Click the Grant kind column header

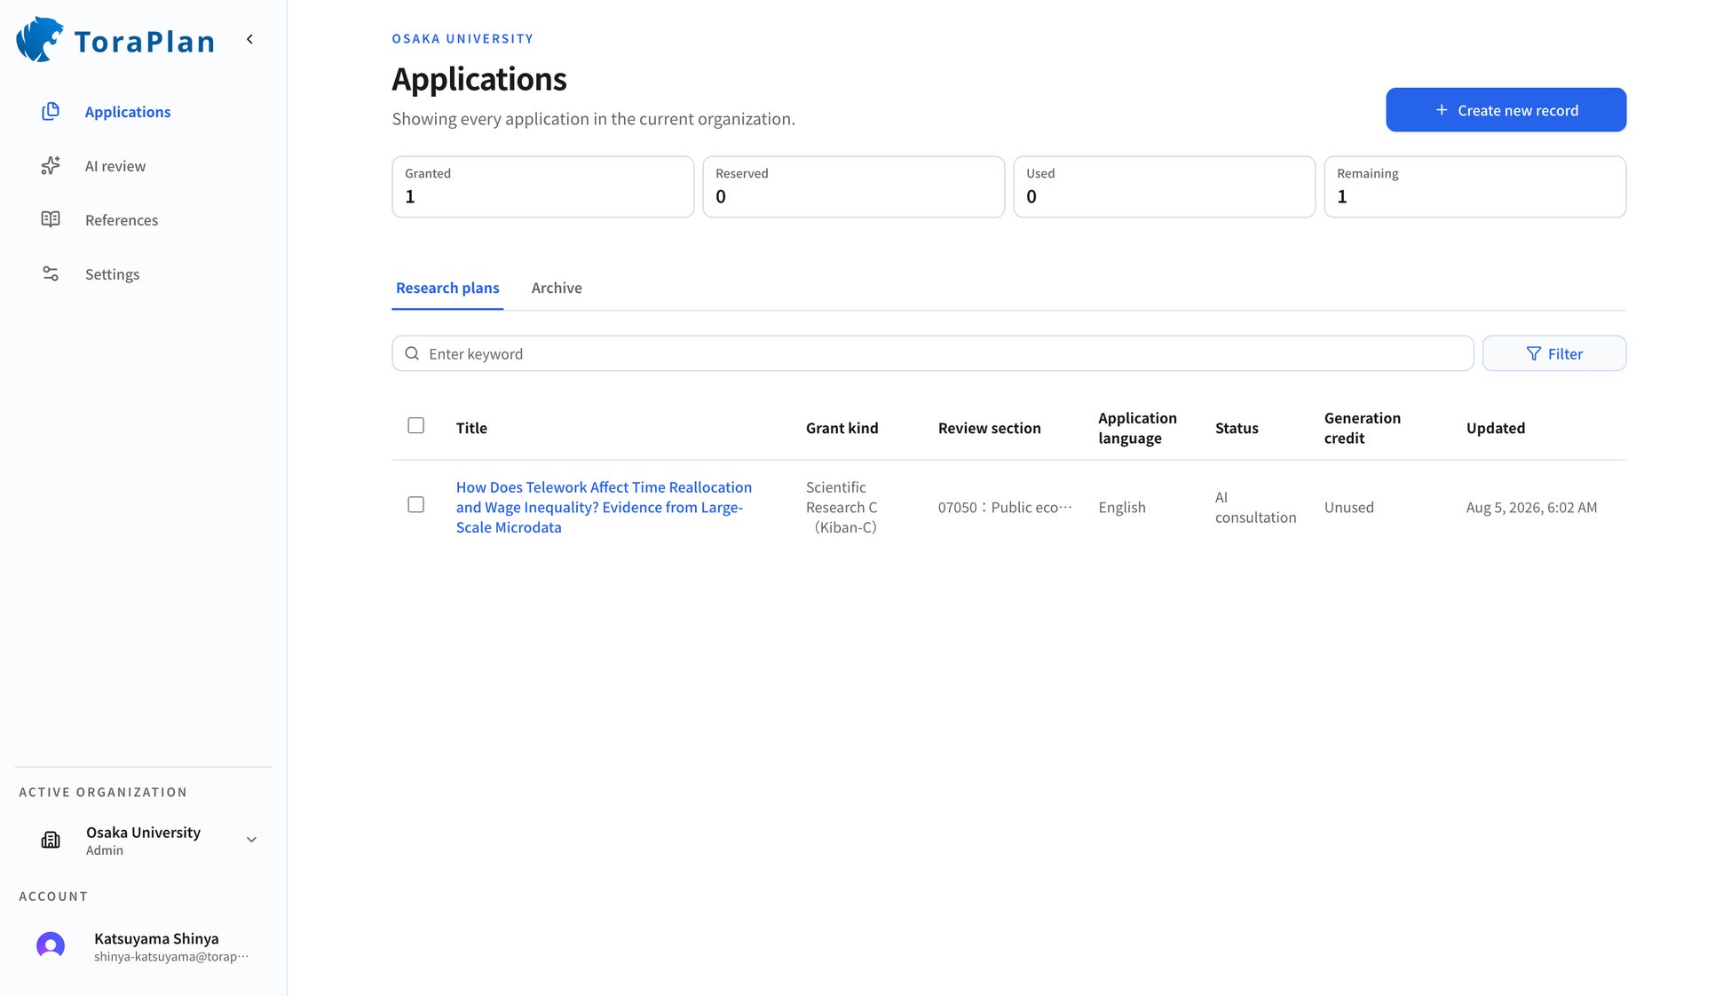842,428
